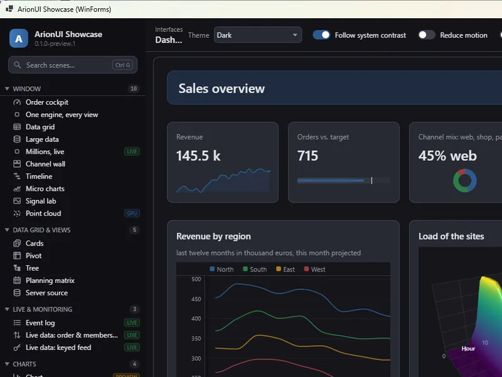Click in the Search scenes field

[x=73, y=65]
